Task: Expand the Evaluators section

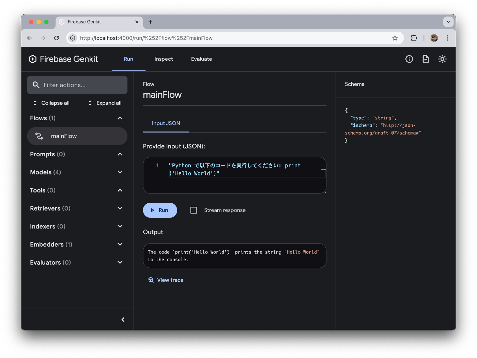Action: coord(120,263)
